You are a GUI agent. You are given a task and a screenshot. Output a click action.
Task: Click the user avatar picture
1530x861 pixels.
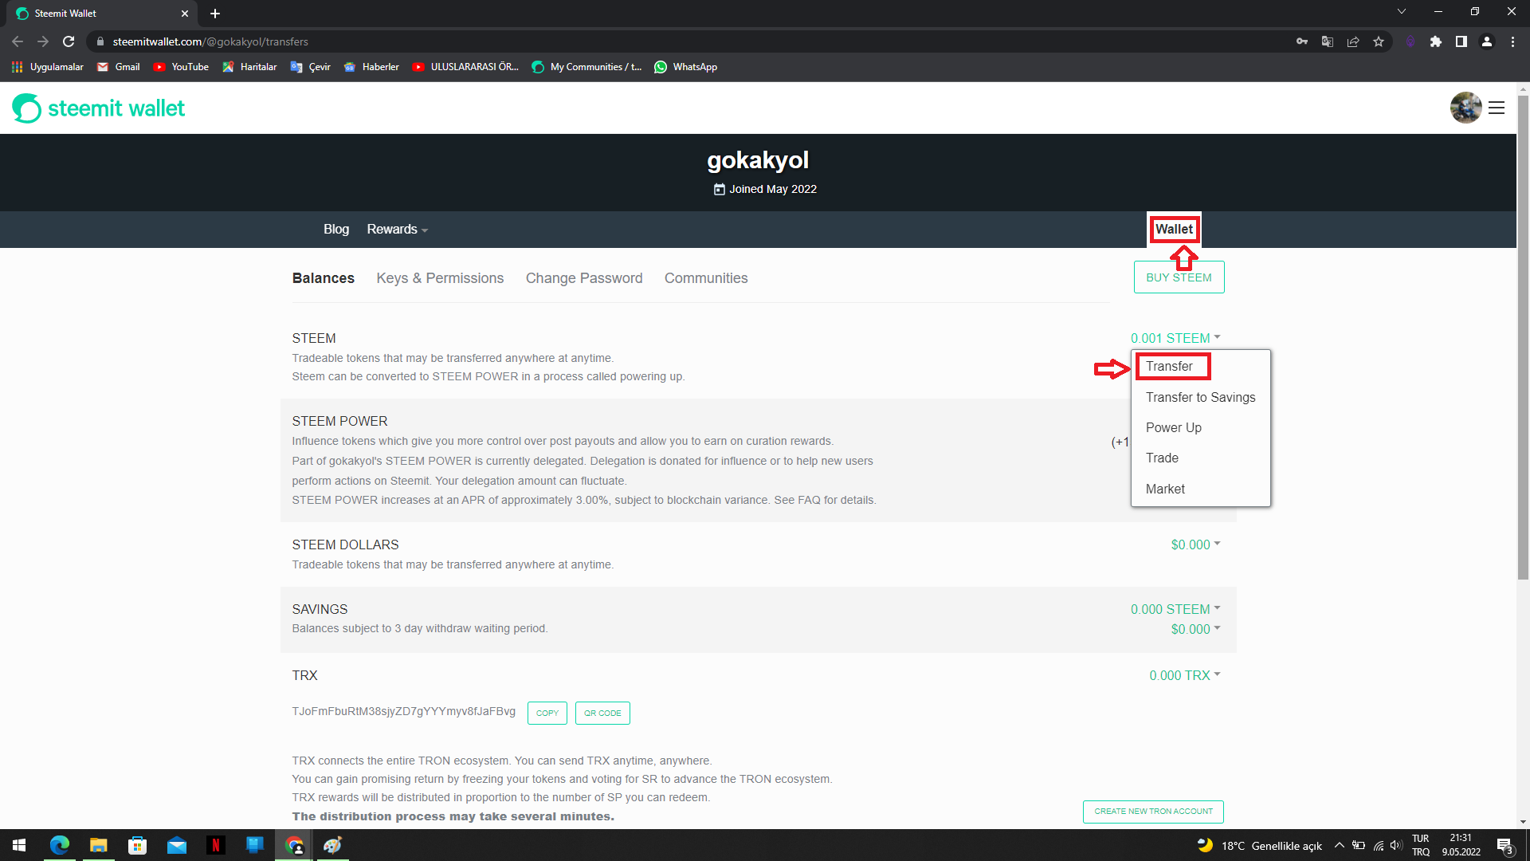point(1465,108)
